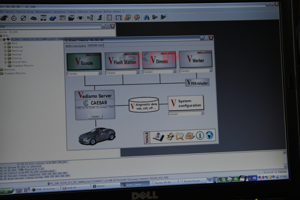Switch to the MVCI / smrs tab
This screenshot has width=300, height=200.
point(76,46)
